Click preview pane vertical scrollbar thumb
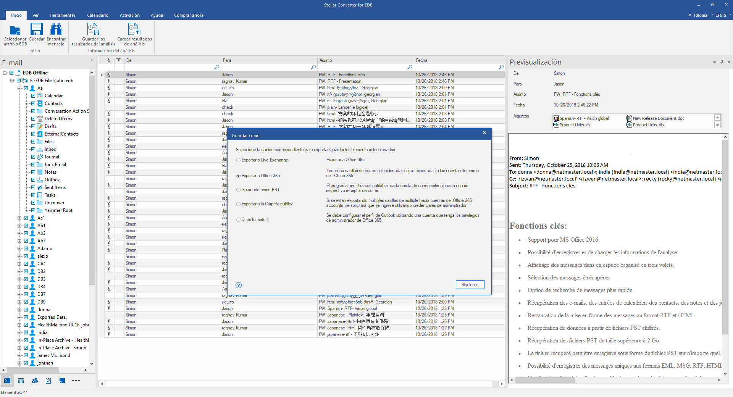This screenshot has height=397, width=733. click(x=725, y=237)
